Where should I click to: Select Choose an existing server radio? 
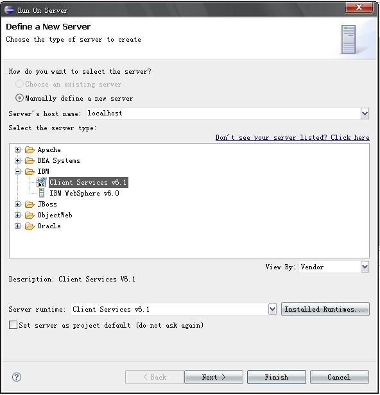click(19, 84)
